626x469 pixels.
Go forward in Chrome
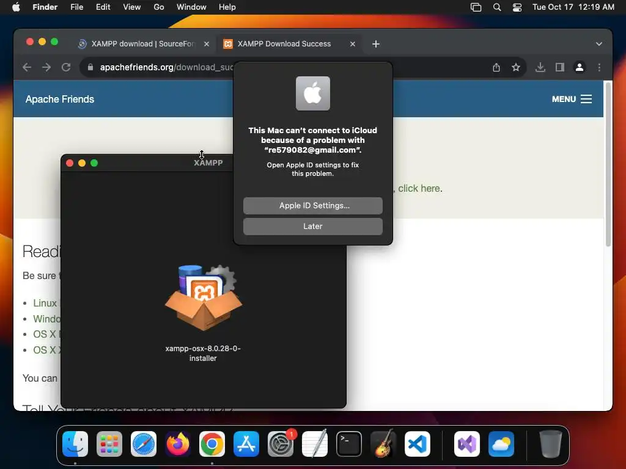point(46,67)
